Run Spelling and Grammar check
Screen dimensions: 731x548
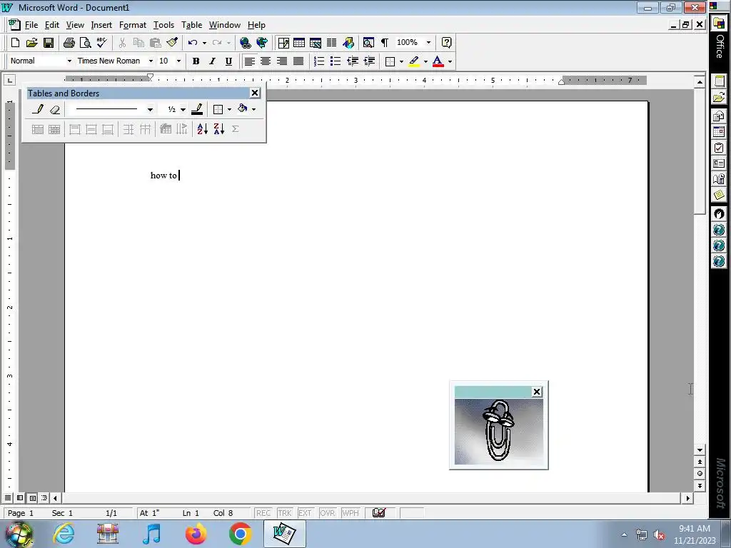[101, 43]
